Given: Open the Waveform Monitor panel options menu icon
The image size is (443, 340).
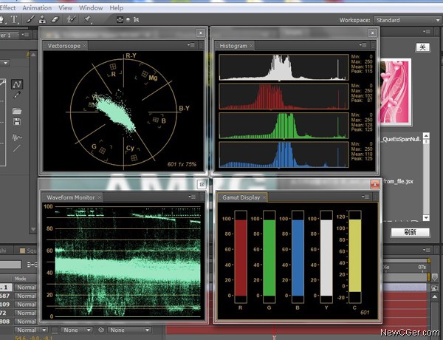Looking at the screenshot, I should click(x=192, y=197).
